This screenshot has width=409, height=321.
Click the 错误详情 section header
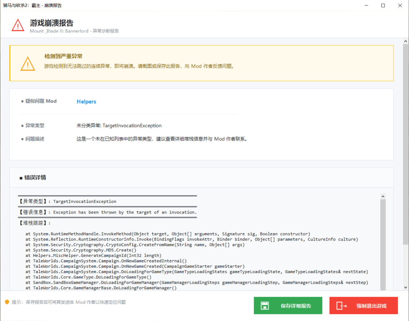tap(35, 177)
